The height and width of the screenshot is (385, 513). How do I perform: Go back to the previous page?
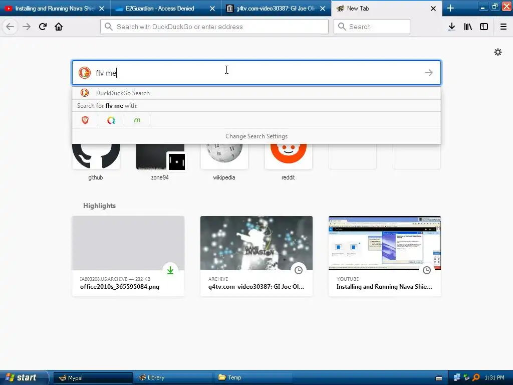[10, 27]
